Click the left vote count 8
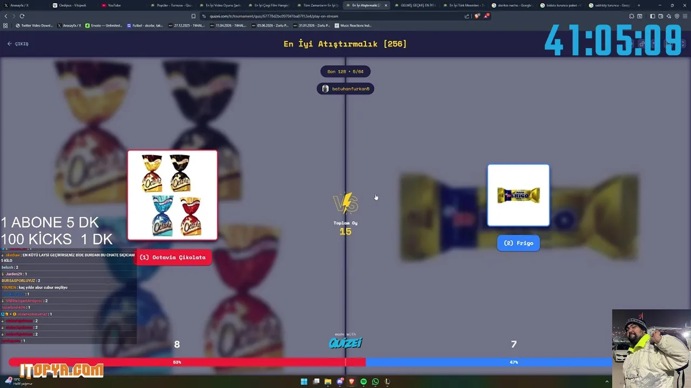 click(177, 344)
